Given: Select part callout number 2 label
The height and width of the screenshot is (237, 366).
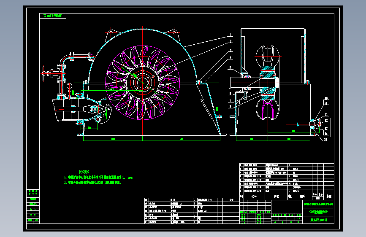Looking at the screenshot, I should pos(230,41).
